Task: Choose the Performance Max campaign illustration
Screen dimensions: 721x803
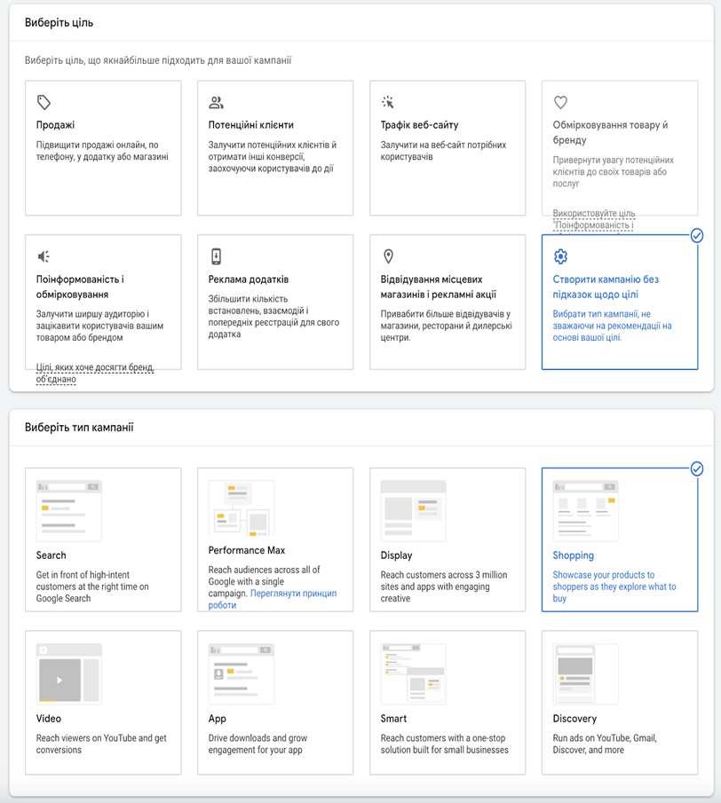Action: 241,510
